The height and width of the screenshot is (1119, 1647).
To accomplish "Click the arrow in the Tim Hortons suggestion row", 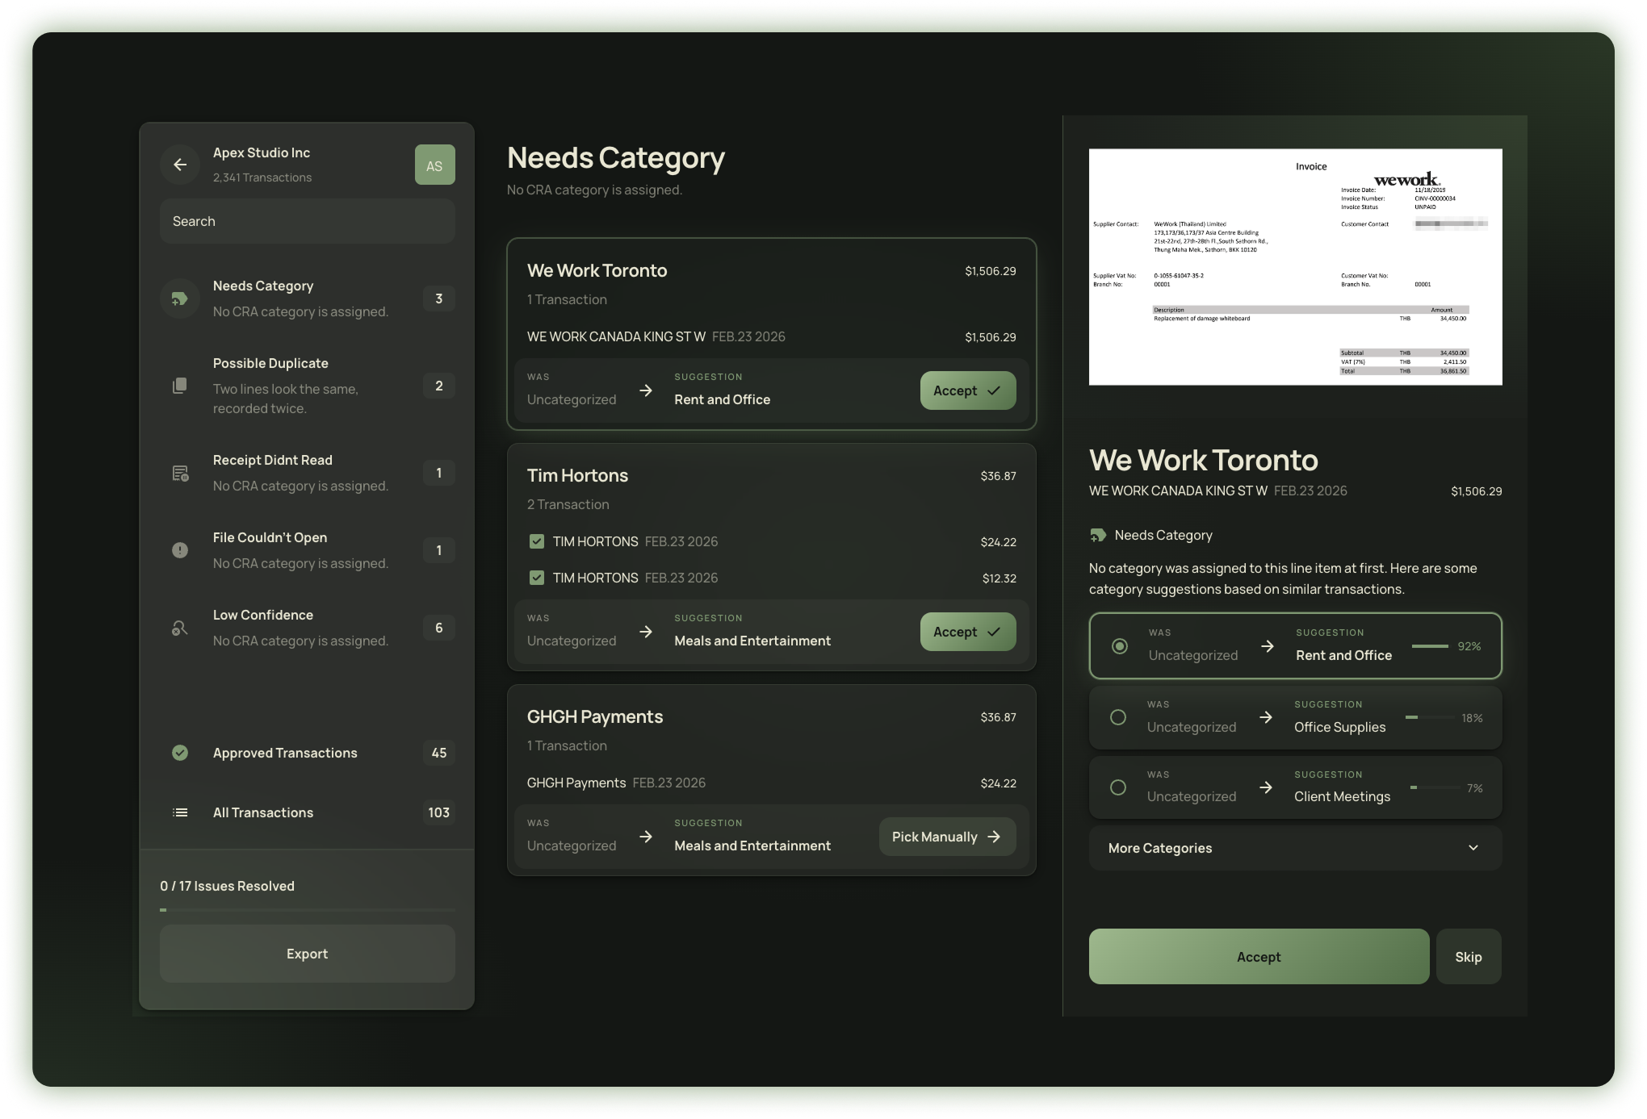I will pos(646,632).
